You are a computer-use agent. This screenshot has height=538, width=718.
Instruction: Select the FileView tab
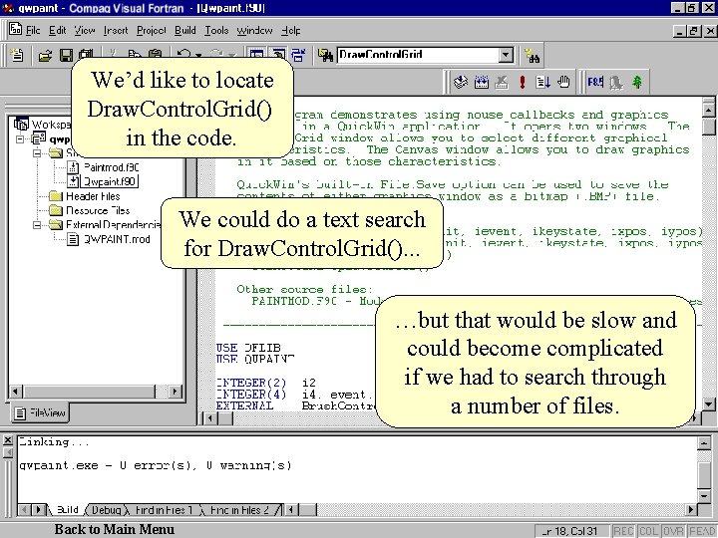point(40,412)
